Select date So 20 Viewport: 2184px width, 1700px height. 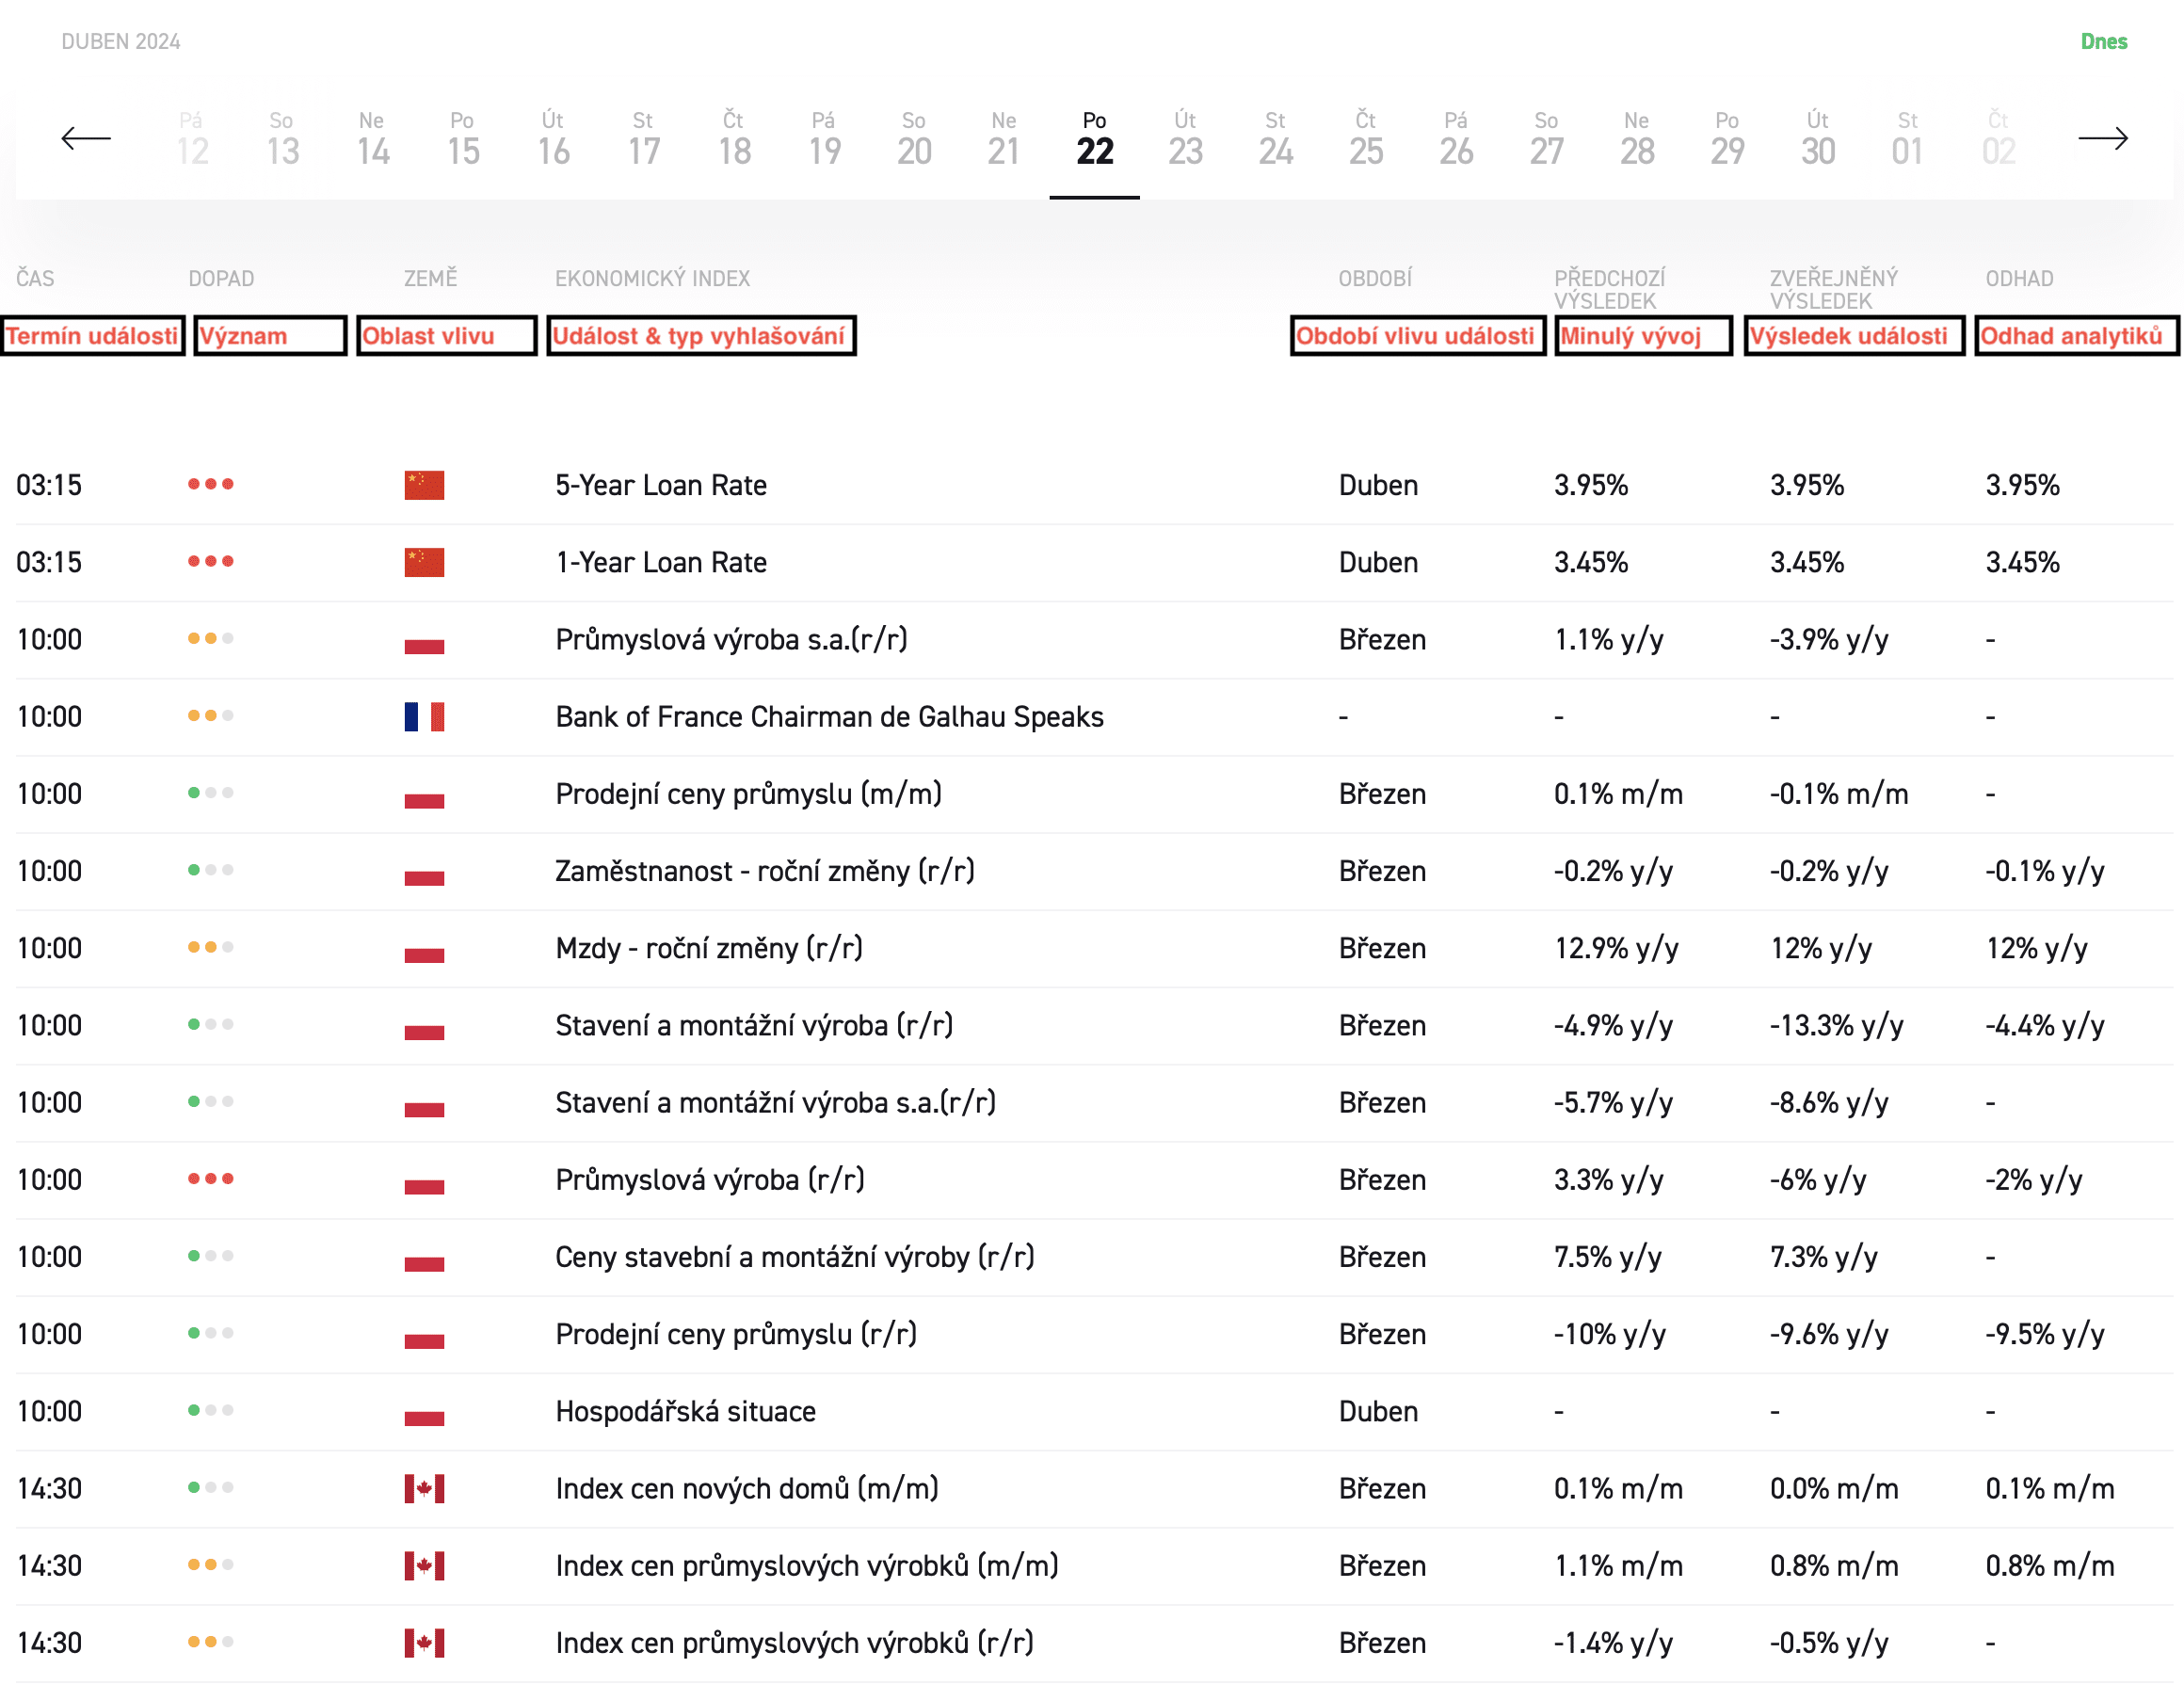[914, 140]
